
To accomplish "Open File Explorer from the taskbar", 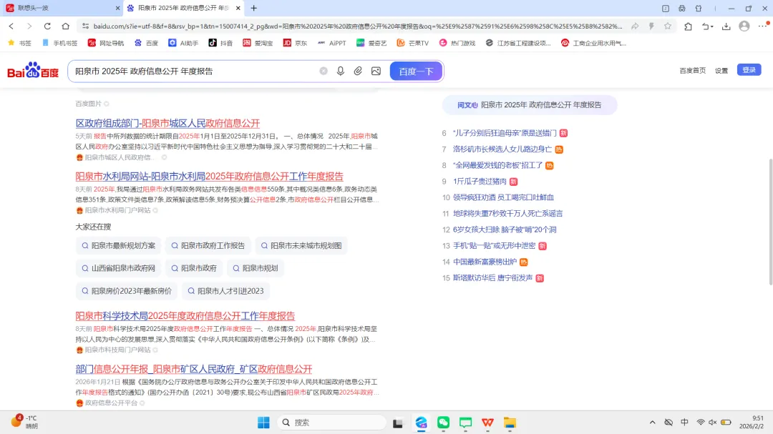I will [510, 422].
